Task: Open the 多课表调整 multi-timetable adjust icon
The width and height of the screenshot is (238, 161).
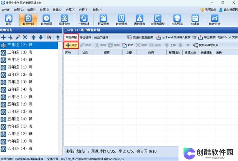Action: click(158, 20)
